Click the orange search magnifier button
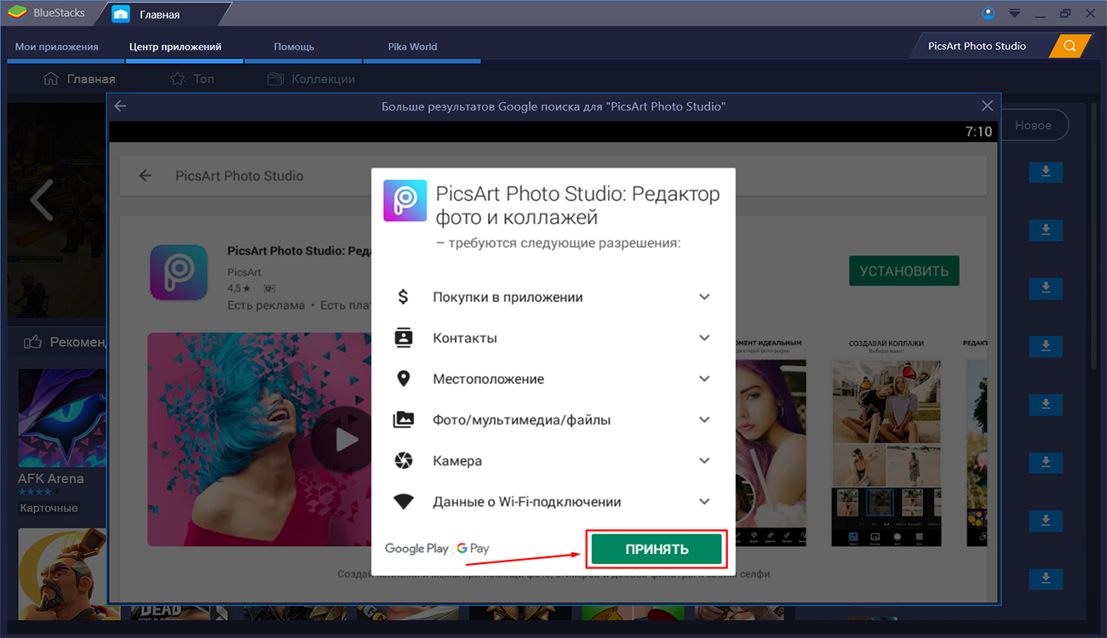The height and width of the screenshot is (638, 1107). [1070, 46]
